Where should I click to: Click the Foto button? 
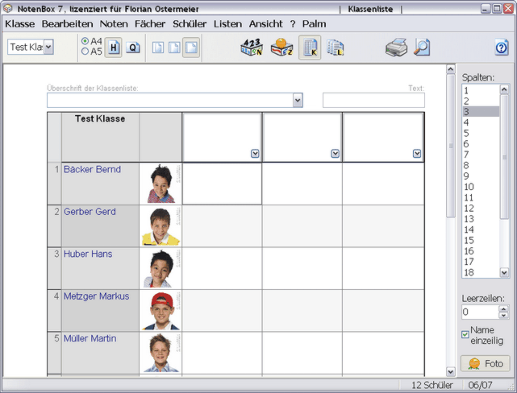pyautogui.click(x=485, y=364)
